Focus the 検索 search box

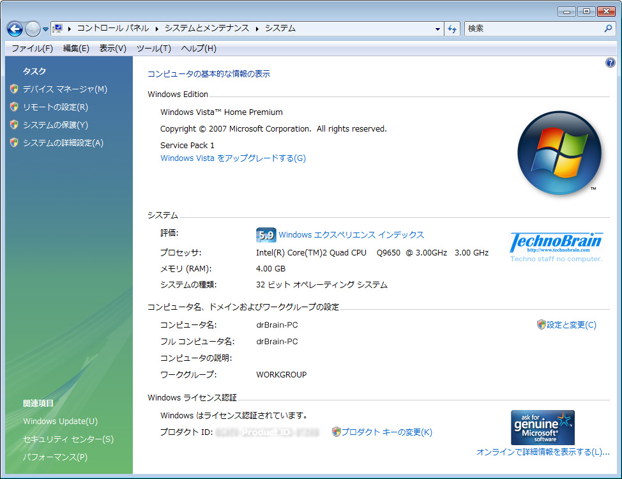pos(533,29)
